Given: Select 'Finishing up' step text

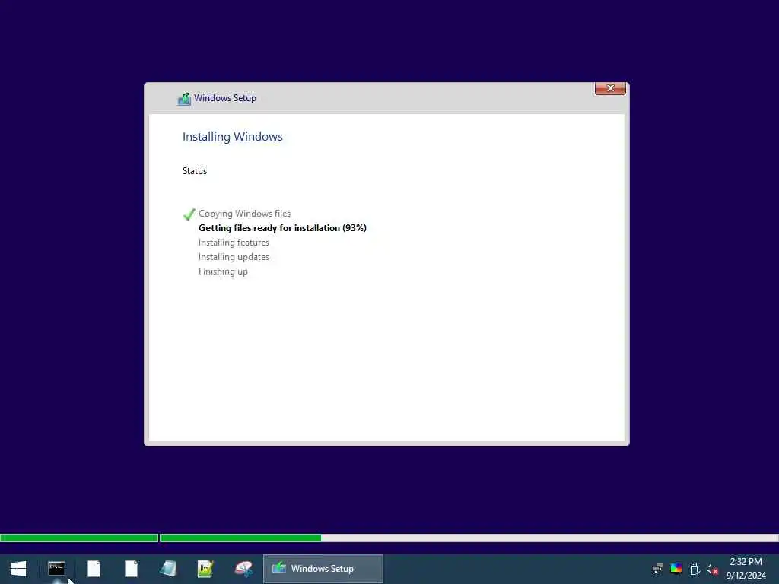Looking at the screenshot, I should pos(223,271).
